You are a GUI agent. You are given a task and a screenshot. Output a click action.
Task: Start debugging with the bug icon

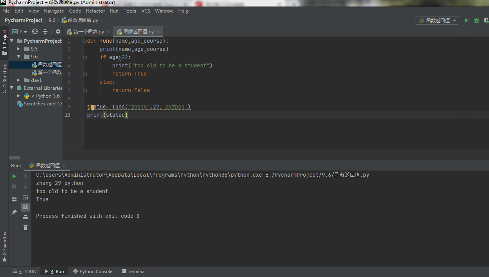click(x=476, y=20)
